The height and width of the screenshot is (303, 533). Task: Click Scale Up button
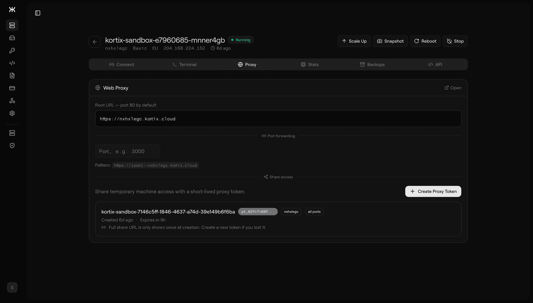click(354, 41)
